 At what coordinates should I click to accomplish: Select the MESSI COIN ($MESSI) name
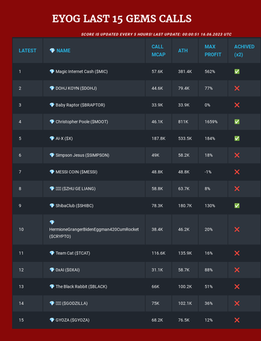coord(77,172)
